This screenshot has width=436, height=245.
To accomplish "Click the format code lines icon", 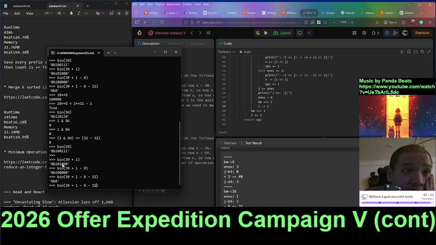I will click(402, 52).
